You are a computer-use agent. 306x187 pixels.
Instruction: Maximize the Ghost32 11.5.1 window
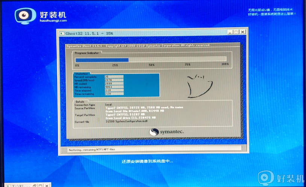pyautogui.click(x=236, y=32)
